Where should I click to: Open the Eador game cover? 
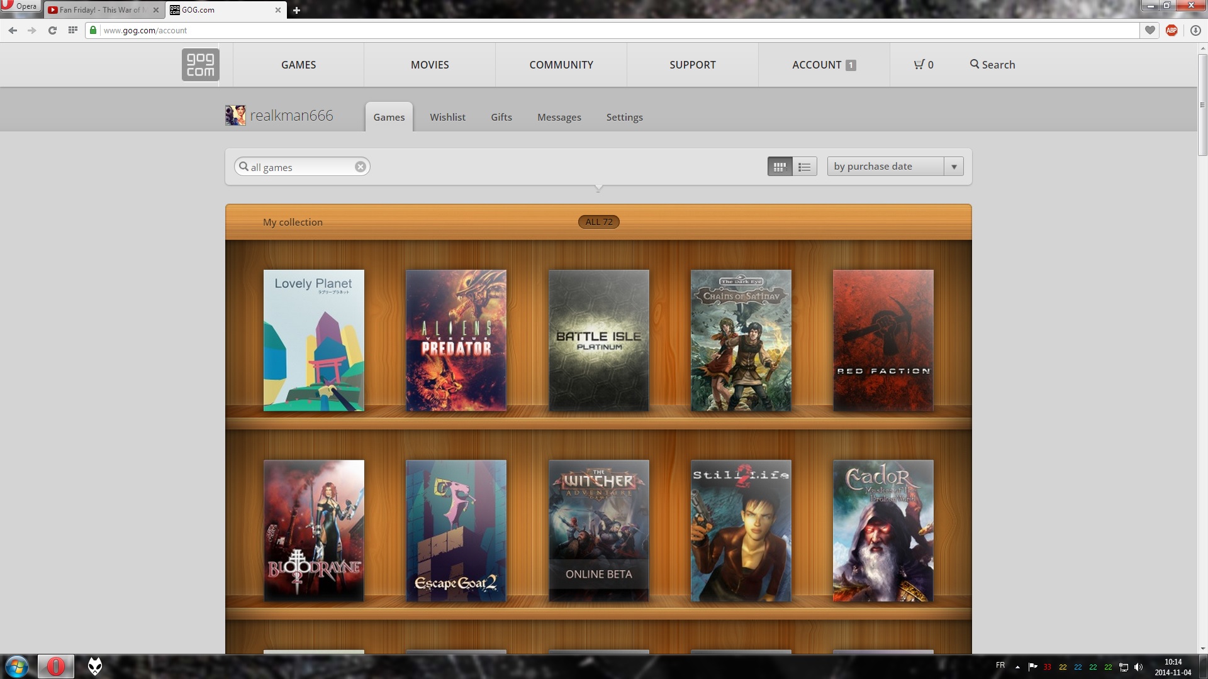883,531
